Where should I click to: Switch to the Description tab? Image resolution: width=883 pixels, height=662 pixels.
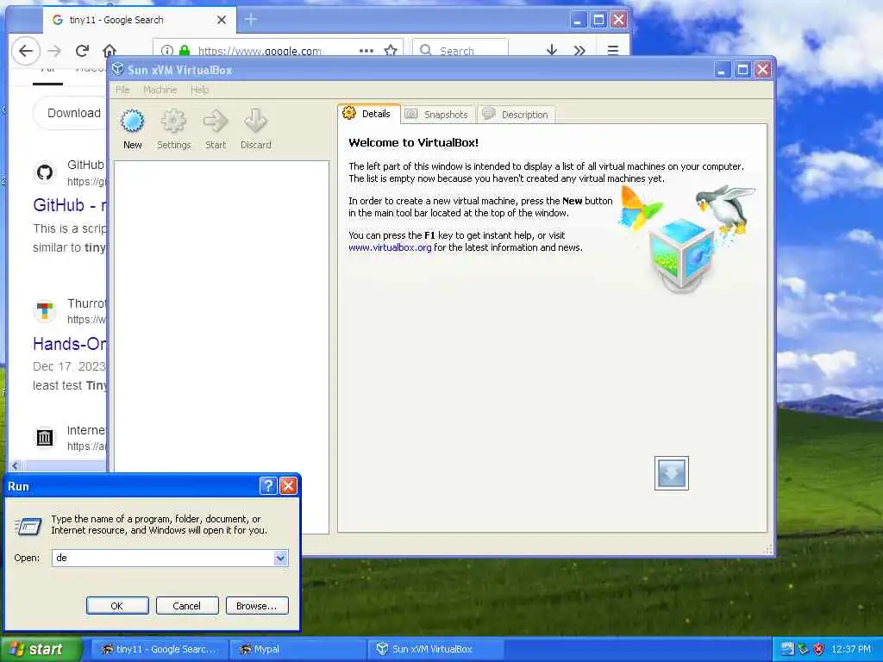pos(516,115)
